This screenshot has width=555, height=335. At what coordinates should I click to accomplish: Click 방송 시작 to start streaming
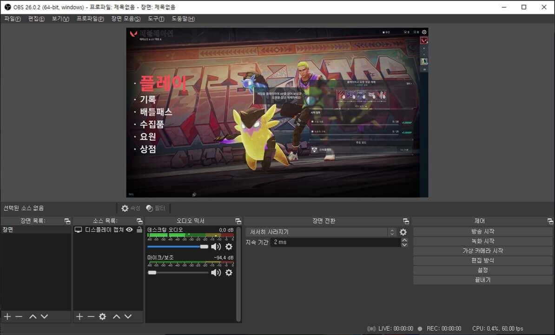pyautogui.click(x=483, y=232)
